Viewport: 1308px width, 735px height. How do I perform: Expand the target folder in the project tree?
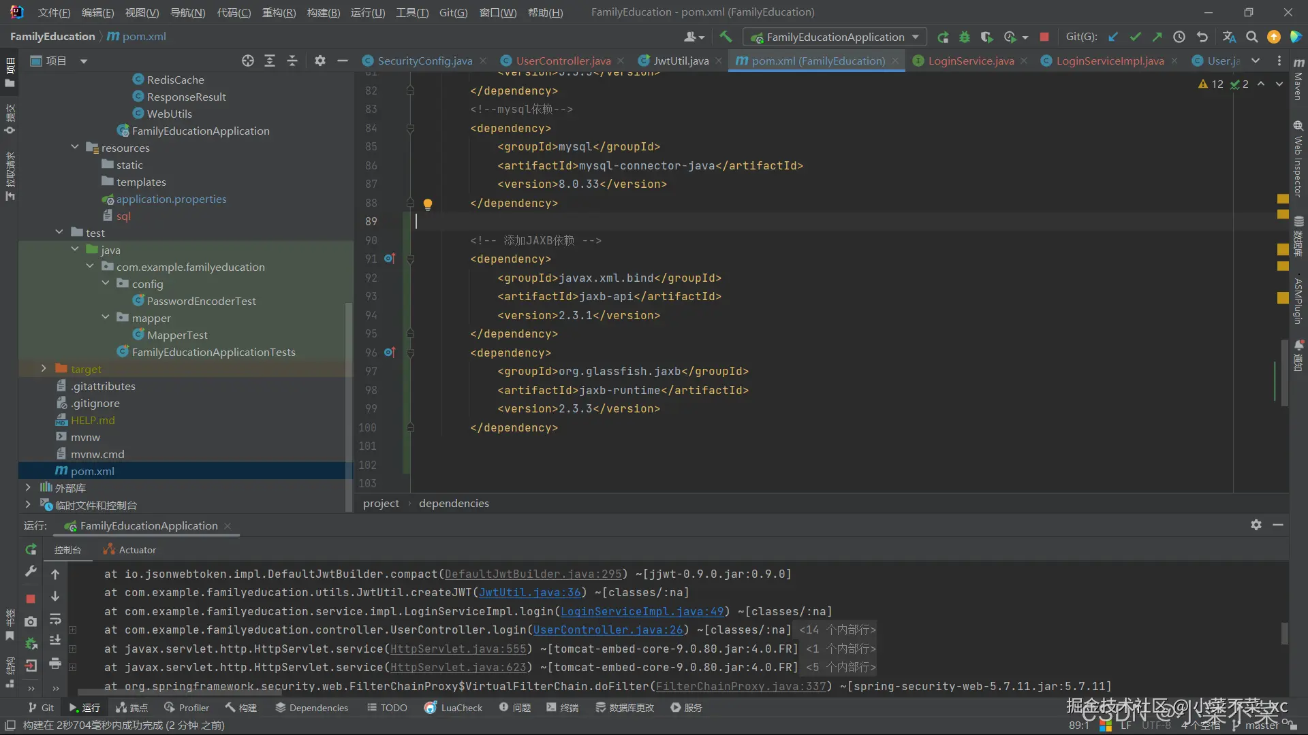coord(44,369)
